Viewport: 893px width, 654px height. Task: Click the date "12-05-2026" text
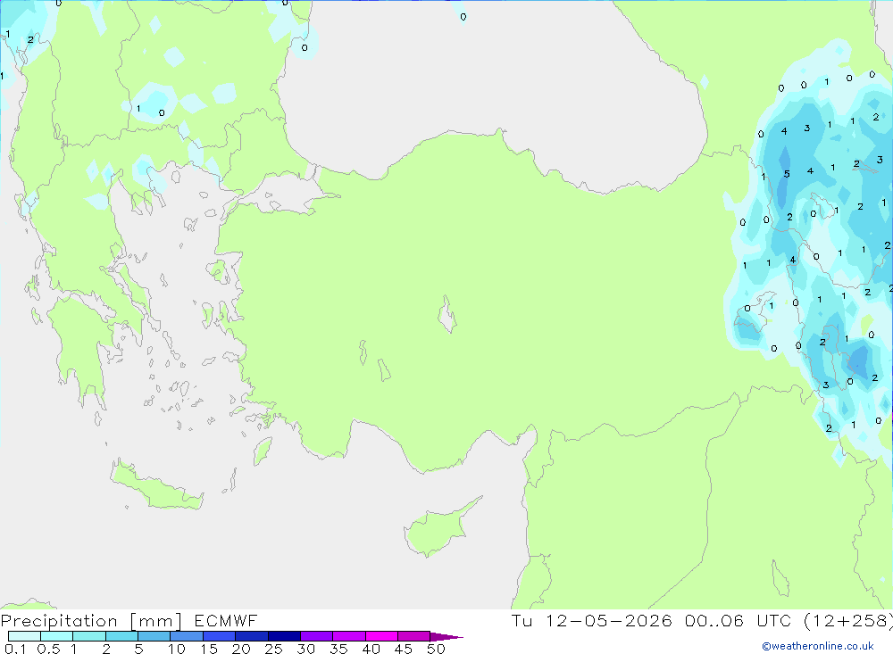pos(609,620)
